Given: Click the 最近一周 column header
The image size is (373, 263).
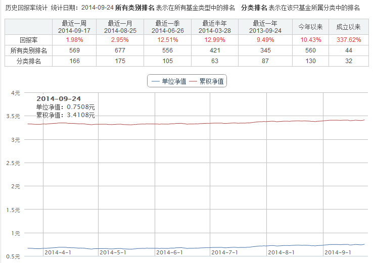Looking at the screenshot, I should click(x=74, y=27).
